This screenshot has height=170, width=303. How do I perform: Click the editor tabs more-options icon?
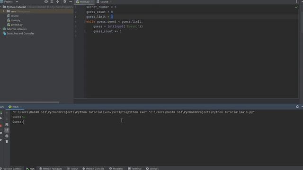[297, 2]
